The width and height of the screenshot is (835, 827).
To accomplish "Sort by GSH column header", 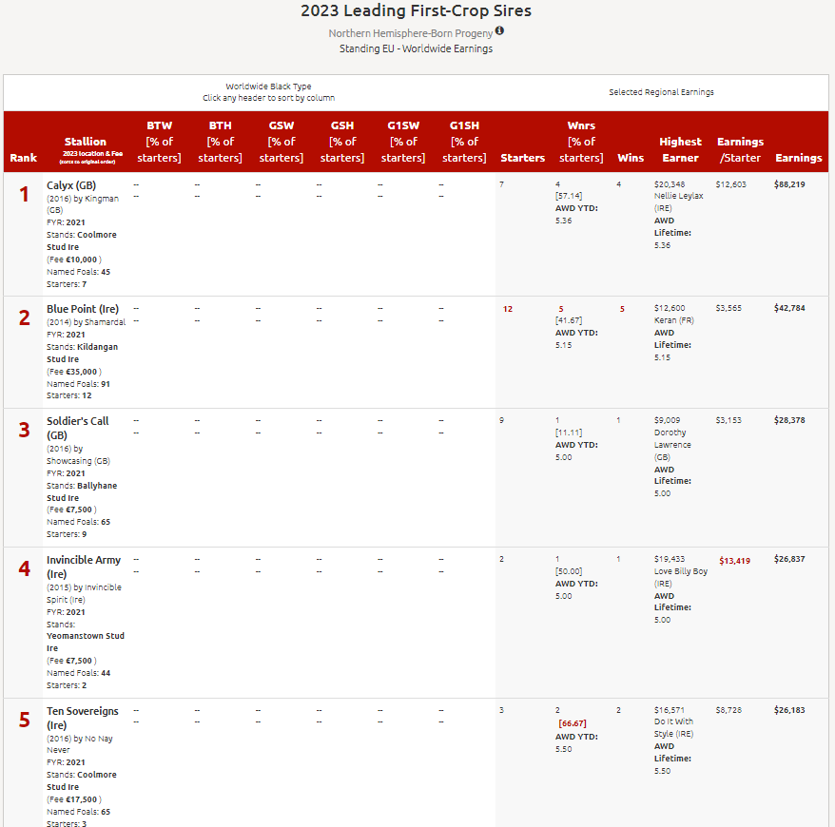I will coord(341,142).
